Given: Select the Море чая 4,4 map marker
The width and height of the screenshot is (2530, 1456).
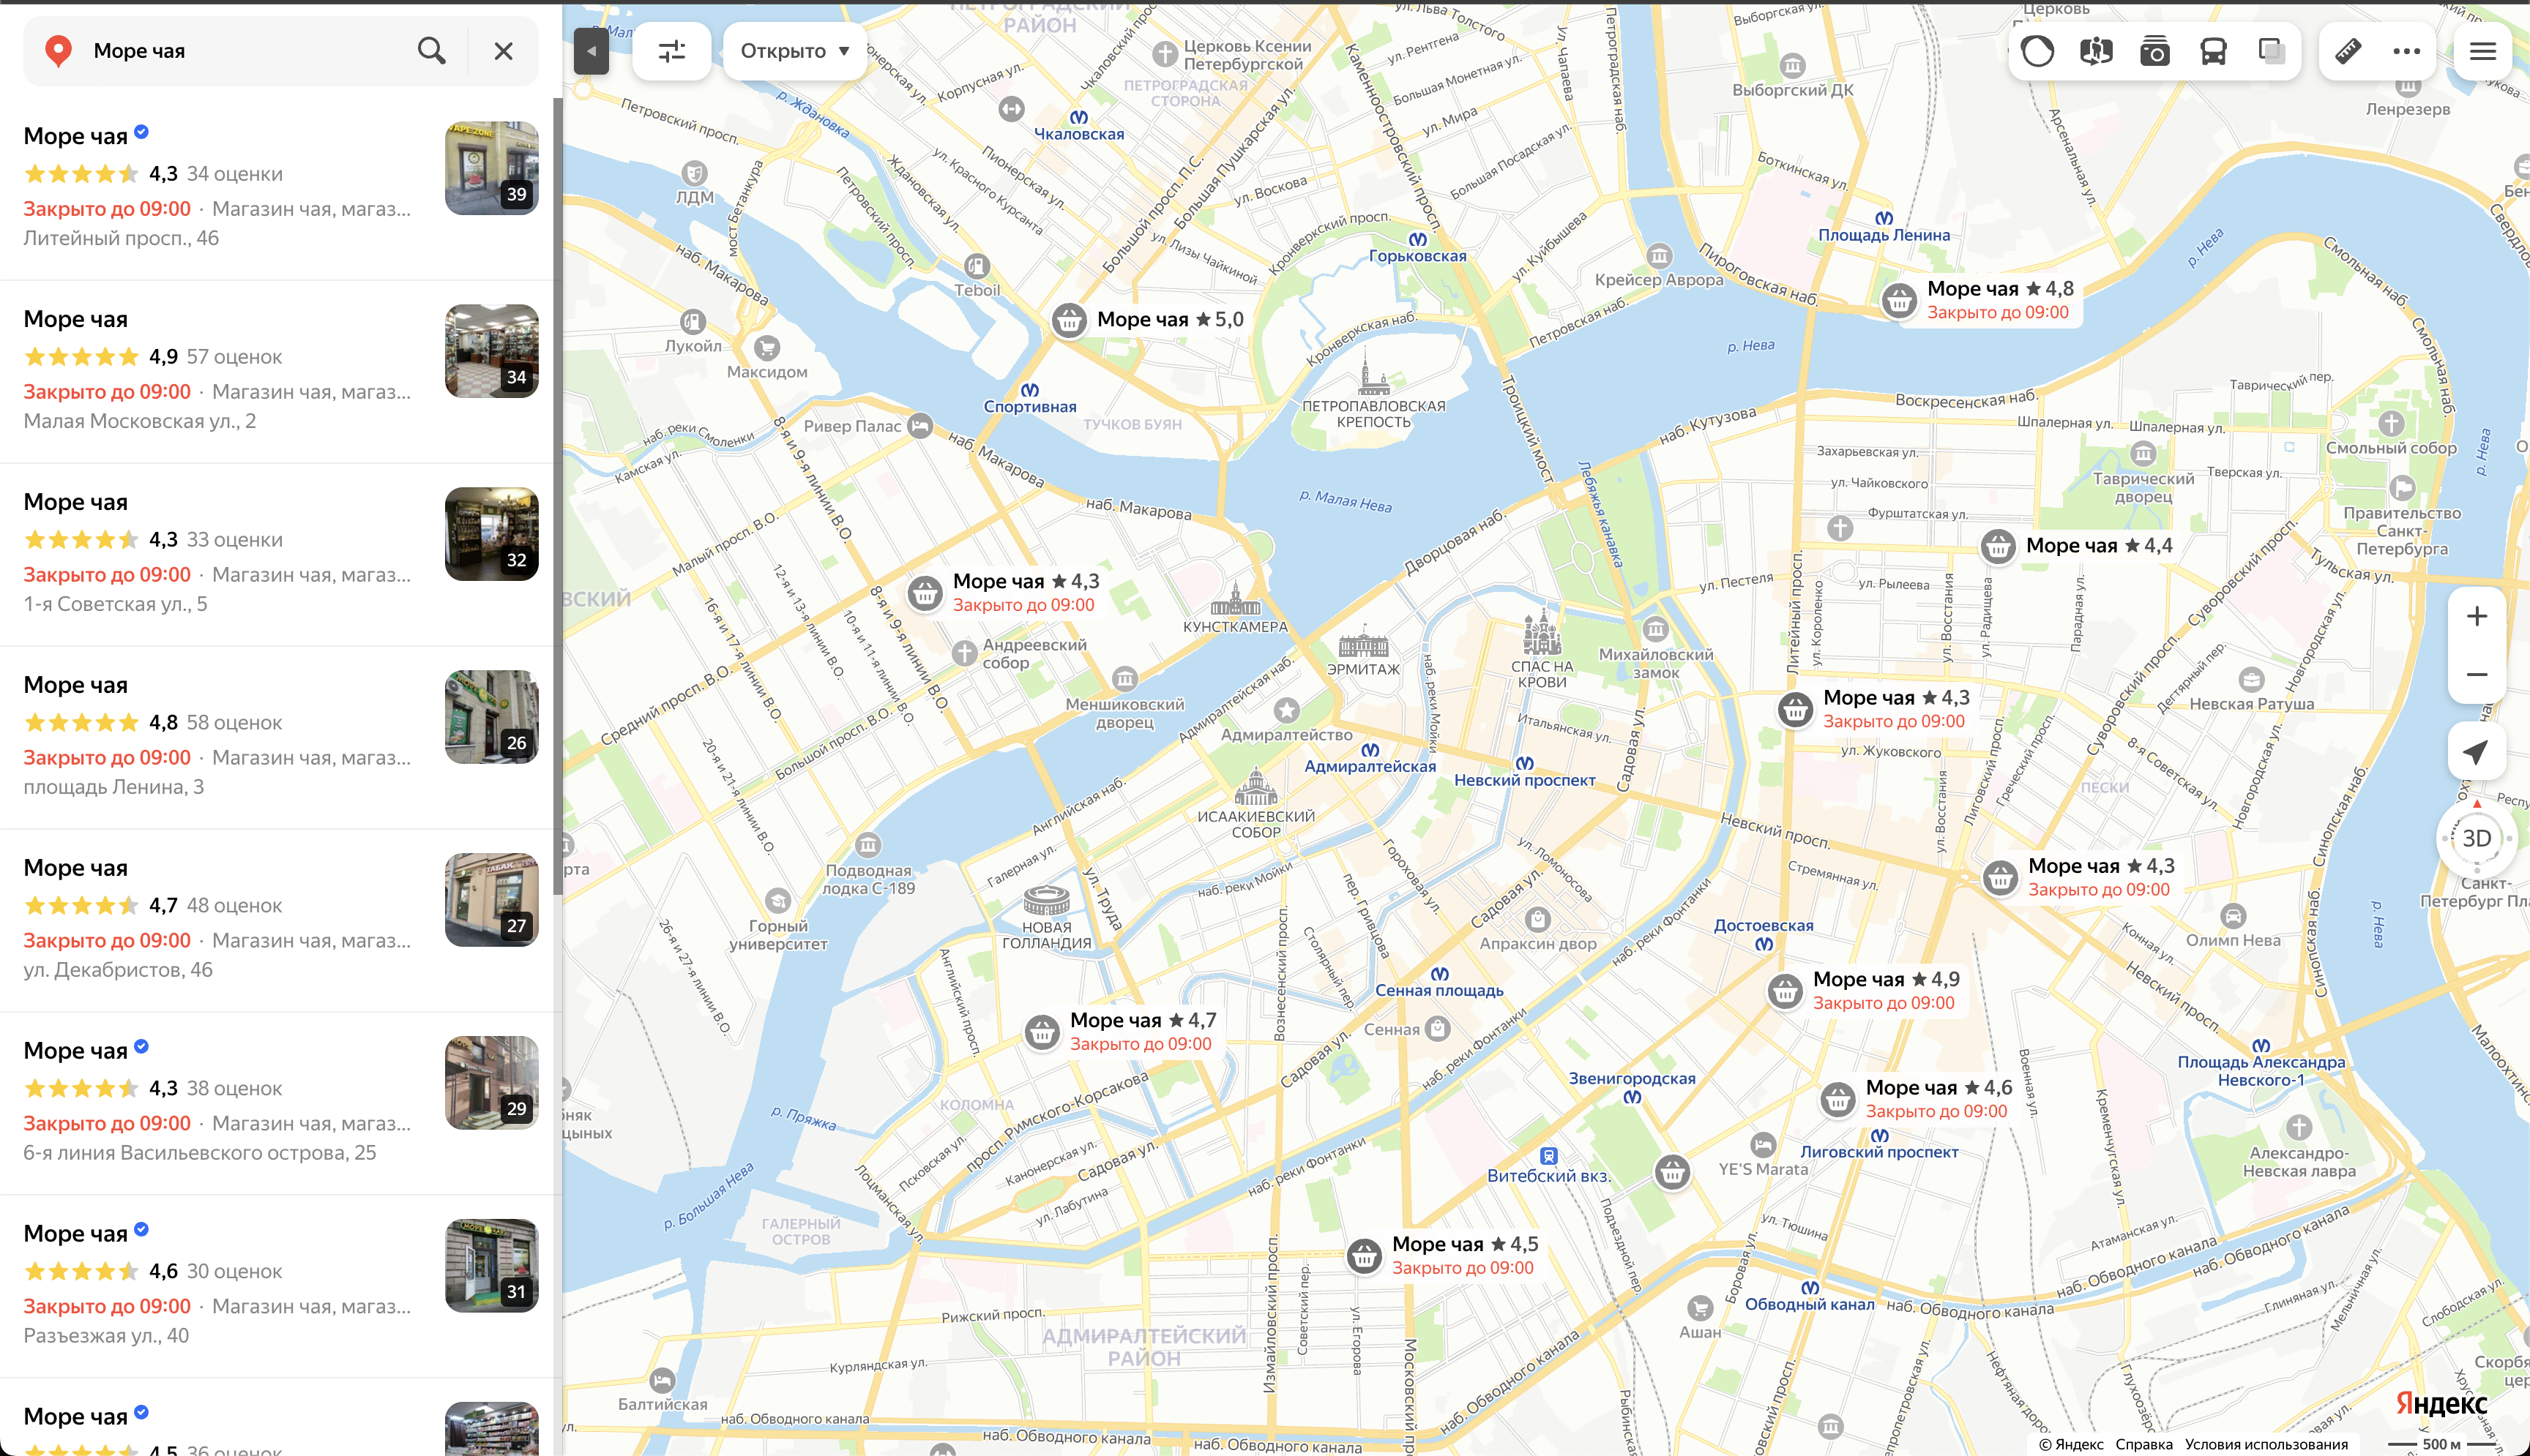Looking at the screenshot, I should pyautogui.click(x=1999, y=546).
